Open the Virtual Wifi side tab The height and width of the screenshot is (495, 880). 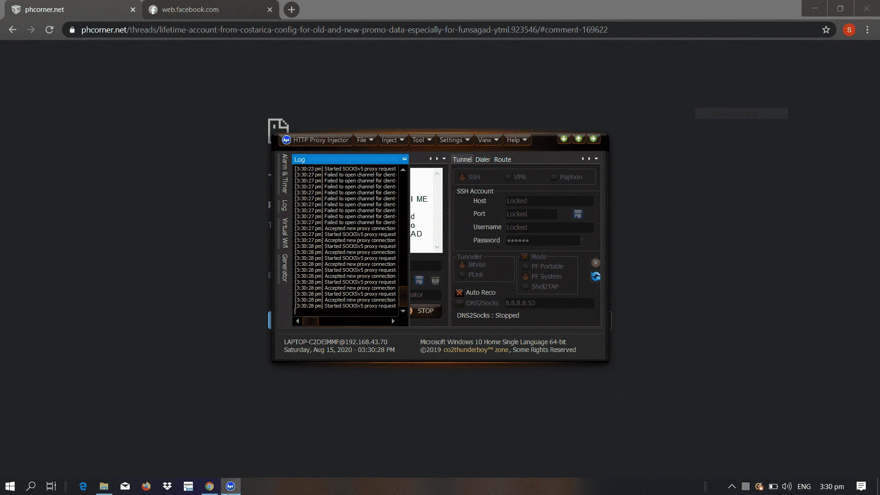285,233
